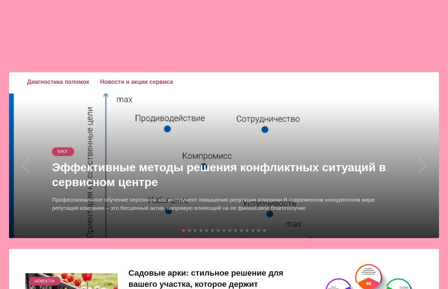The height and width of the screenshot is (289, 448).
Task: Jump to slide 10 using the pagination dot
Action: tap(236, 230)
